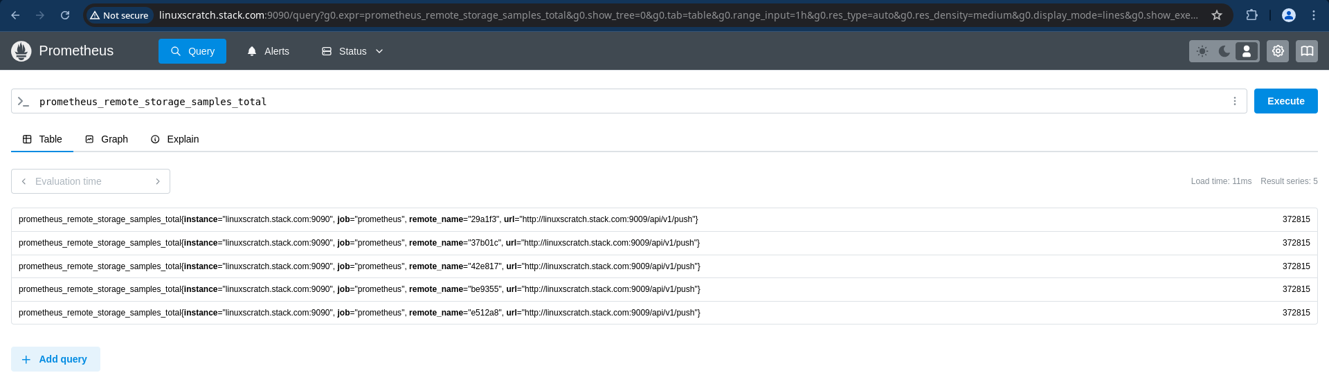Expand the Status dropdown menu
The height and width of the screenshot is (384, 1329).
click(x=352, y=51)
